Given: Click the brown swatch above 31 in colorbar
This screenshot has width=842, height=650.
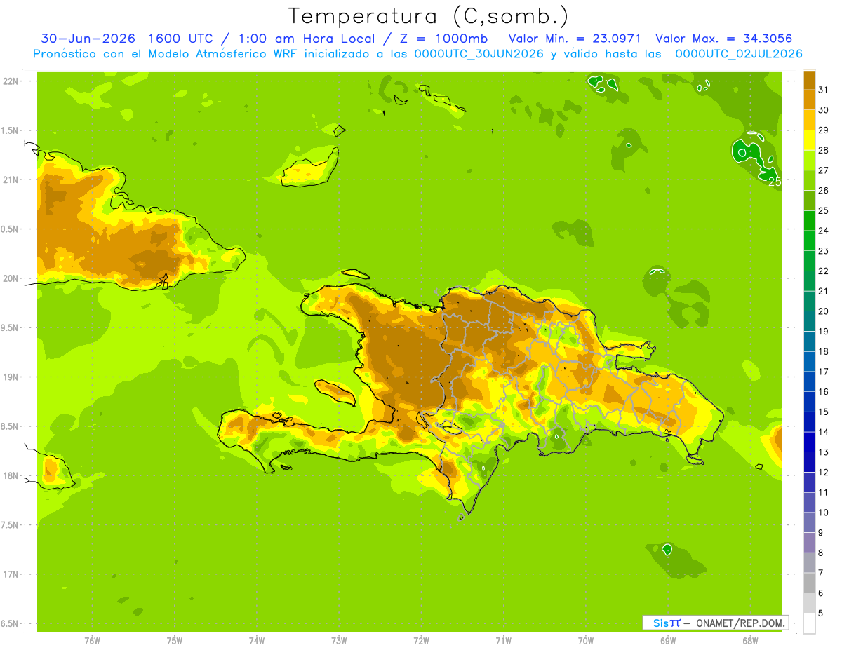Looking at the screenshot, I should pyautogui.click(x=809, y=80).
